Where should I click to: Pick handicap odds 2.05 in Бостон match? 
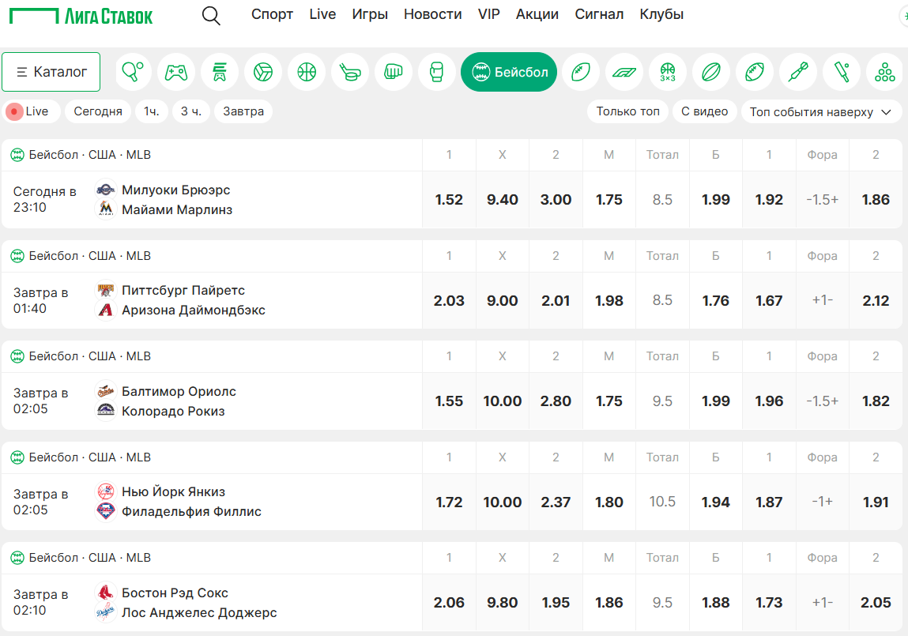click(876, 603)
